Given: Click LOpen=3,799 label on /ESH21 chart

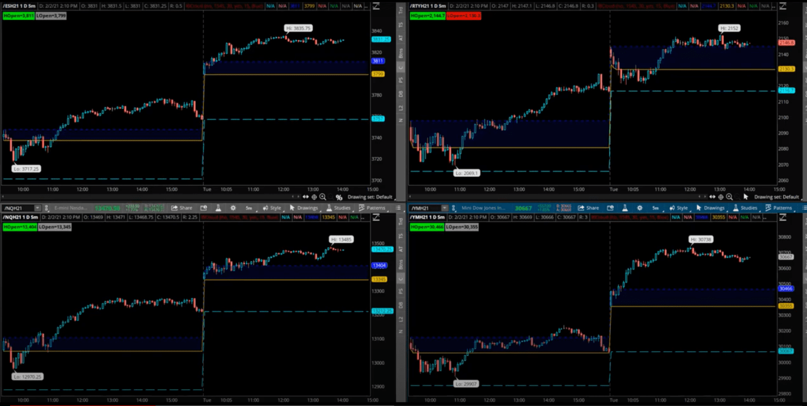Looking at the screenshot, I should pos(51,16).
